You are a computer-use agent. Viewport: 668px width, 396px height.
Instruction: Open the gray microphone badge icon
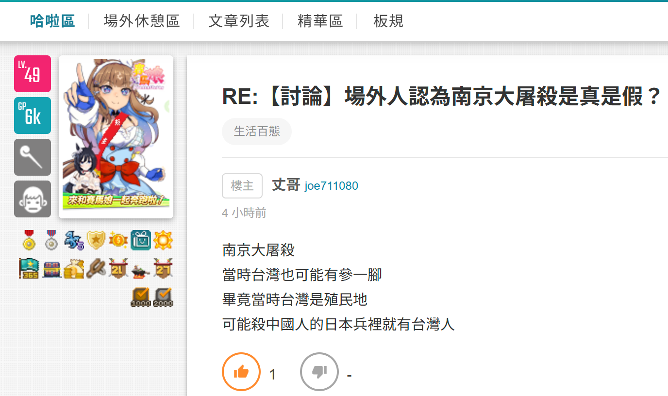[33, 157]
